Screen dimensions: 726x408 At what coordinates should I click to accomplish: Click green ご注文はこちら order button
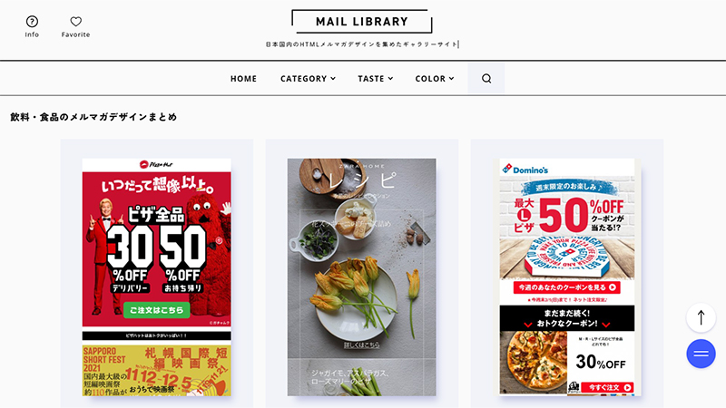[x=156, y=310]
